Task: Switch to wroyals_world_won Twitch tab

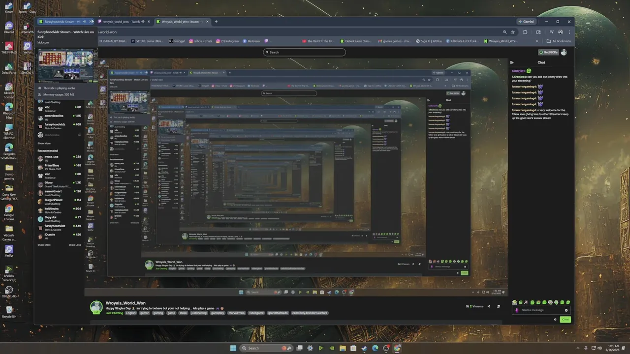Action: (121, 22)
